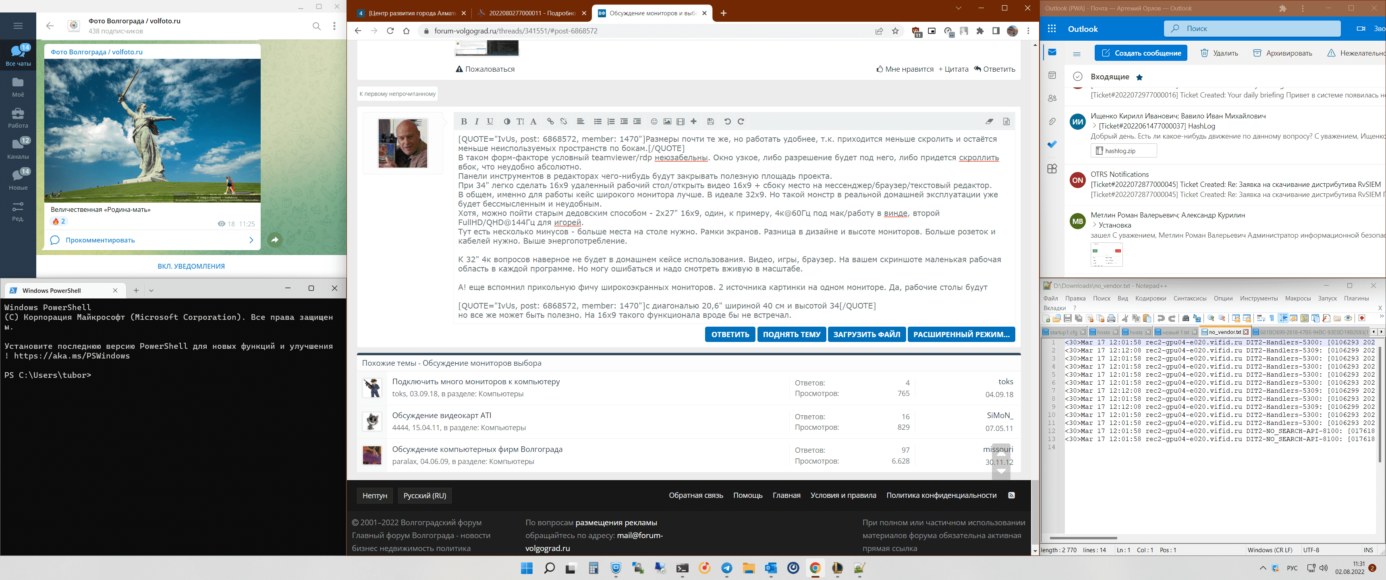
Task: Toggle show all characters in Notepad++
Action: pos(1272,319)
